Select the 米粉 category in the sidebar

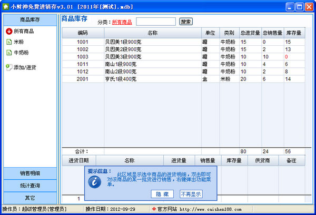pyautogui.click(x=19, y=42)
